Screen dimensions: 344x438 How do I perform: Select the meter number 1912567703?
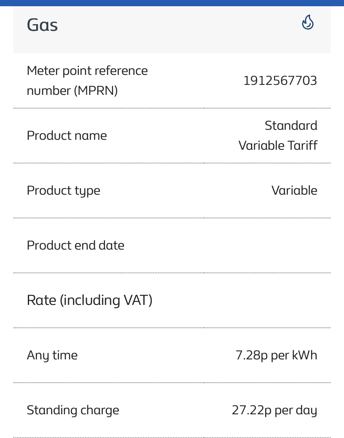point(280,81)
